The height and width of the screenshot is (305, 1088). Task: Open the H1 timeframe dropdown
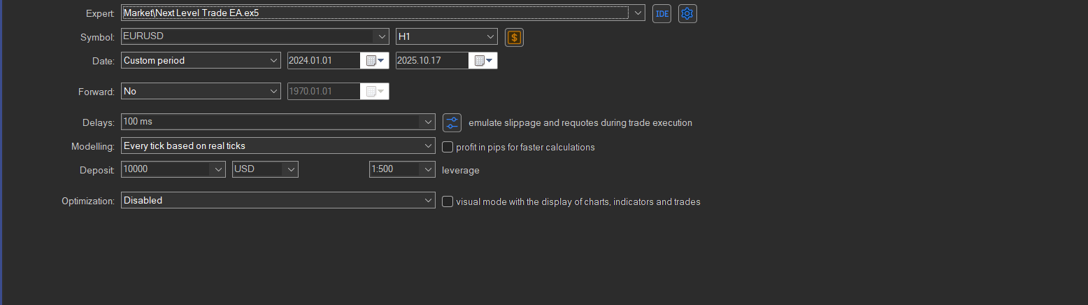click(x=490, y=36)
